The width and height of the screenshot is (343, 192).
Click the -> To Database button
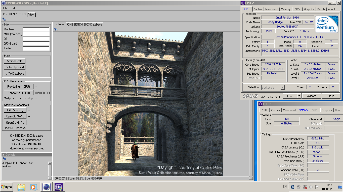click(15, 74)
